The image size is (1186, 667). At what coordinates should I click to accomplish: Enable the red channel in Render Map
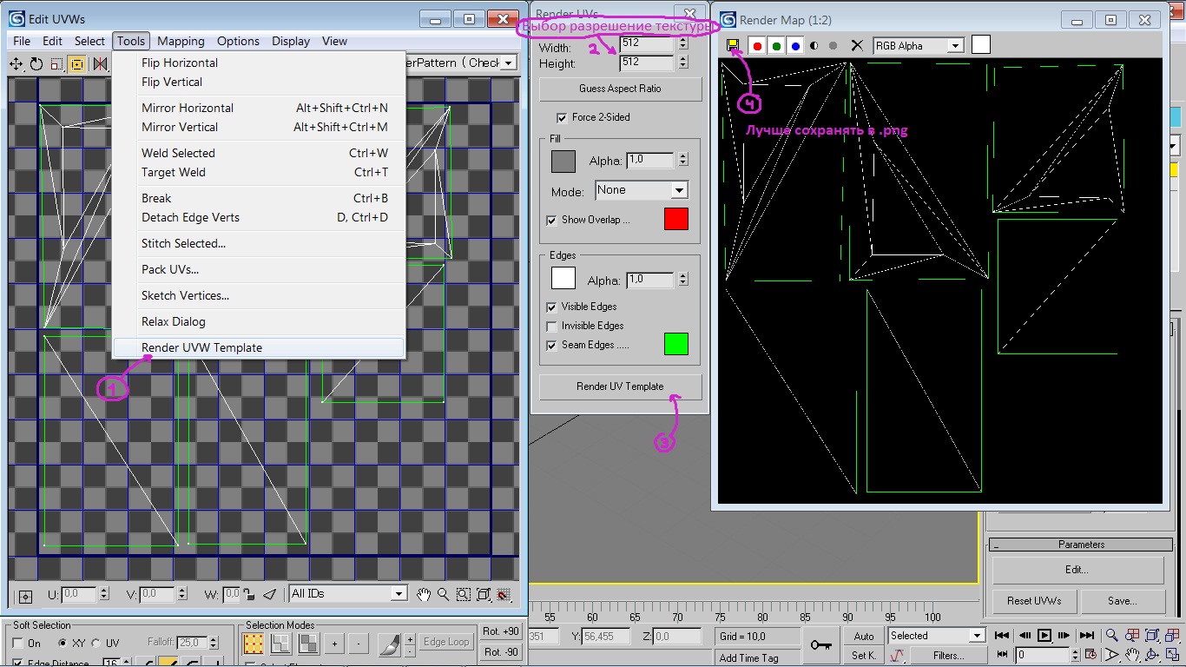[757, 46]
